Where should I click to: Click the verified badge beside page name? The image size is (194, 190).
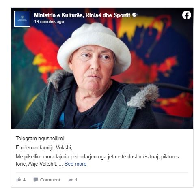coord(134,15)
